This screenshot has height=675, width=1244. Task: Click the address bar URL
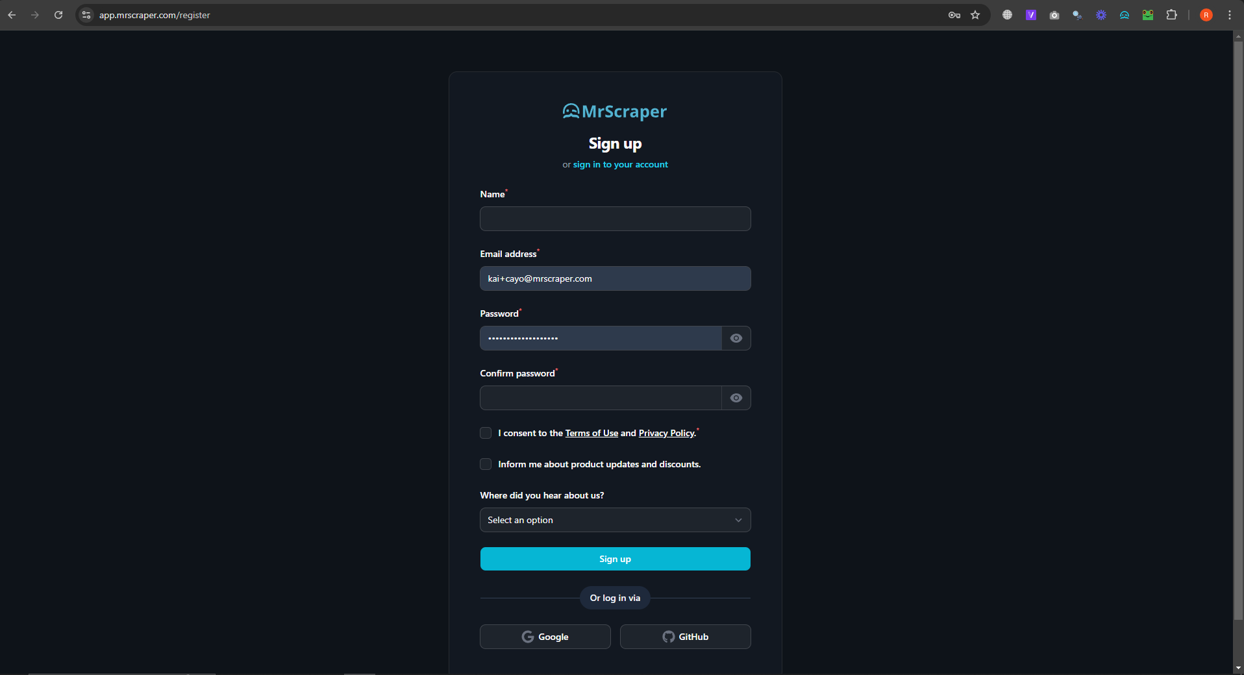point(155,15)
